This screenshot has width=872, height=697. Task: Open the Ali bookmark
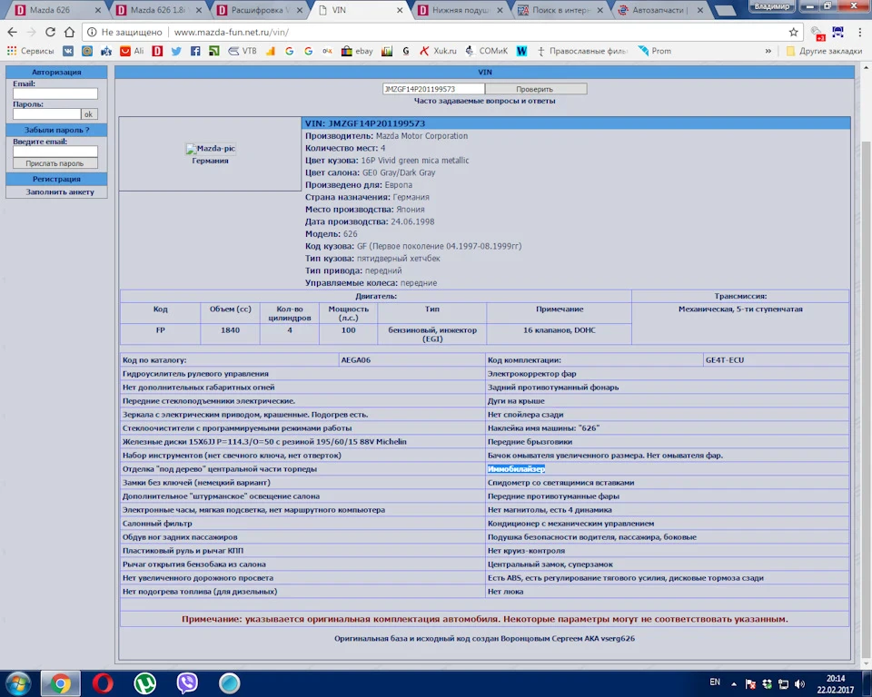[x=132, y=51]
